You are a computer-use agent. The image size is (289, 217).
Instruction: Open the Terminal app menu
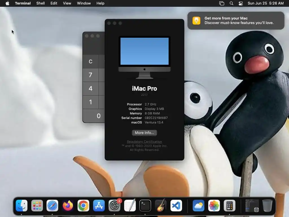click(x=23, y=3)
